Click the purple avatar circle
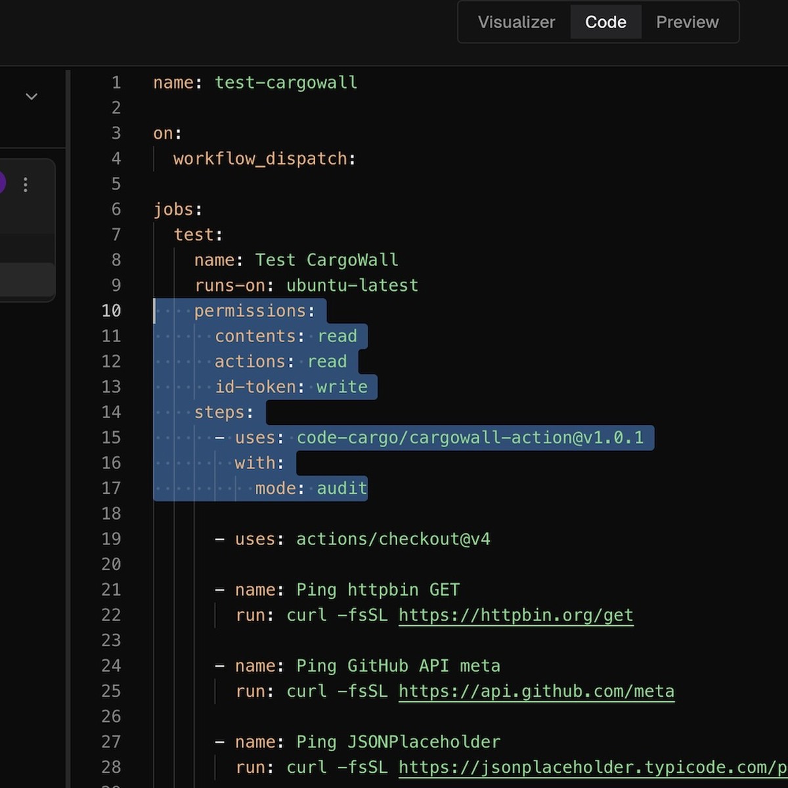788x788 pixels. 2,183
